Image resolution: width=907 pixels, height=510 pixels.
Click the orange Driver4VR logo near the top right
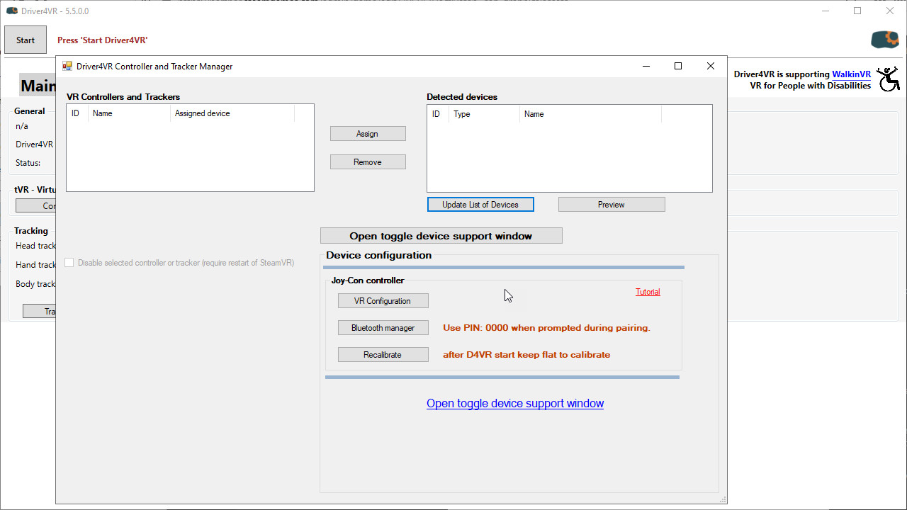(884, 39)
